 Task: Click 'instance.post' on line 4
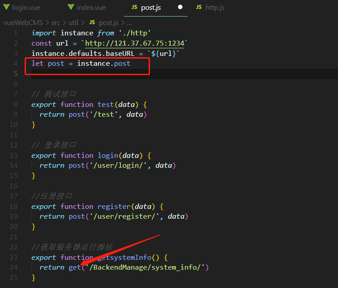[104, 64]
